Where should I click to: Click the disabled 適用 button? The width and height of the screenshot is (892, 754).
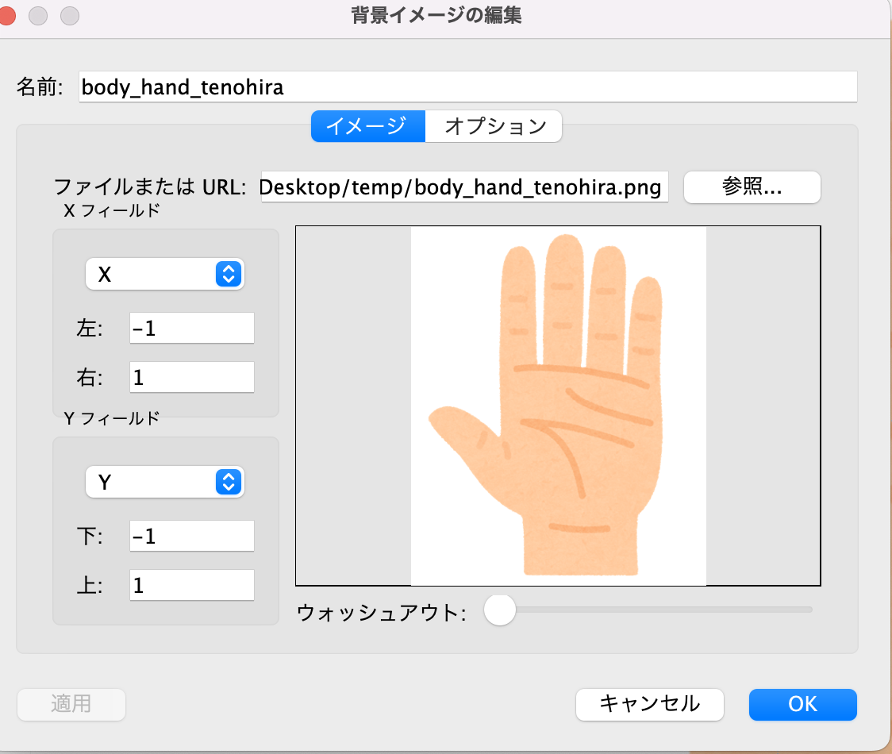click(x=71, y=705)
